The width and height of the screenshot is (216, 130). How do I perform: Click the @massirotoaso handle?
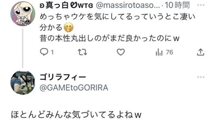click(128, 5)
